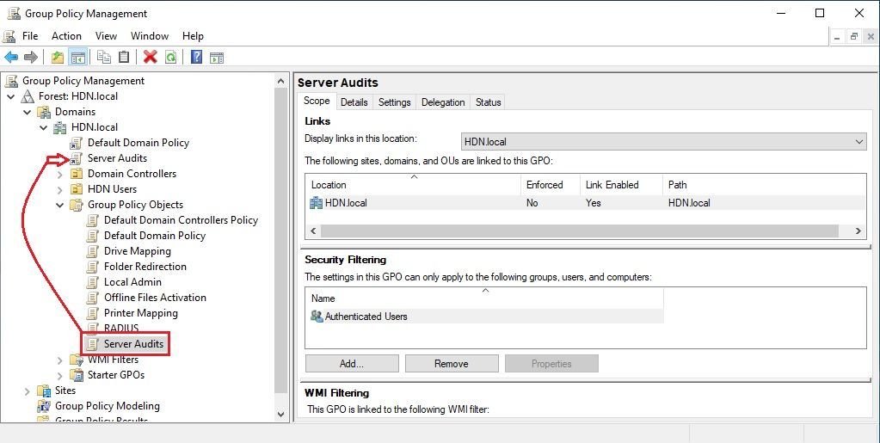Click the red Delete X icon

[150, 57]
